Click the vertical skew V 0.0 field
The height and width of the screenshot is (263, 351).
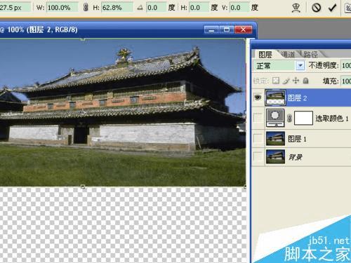pos(239,8)
